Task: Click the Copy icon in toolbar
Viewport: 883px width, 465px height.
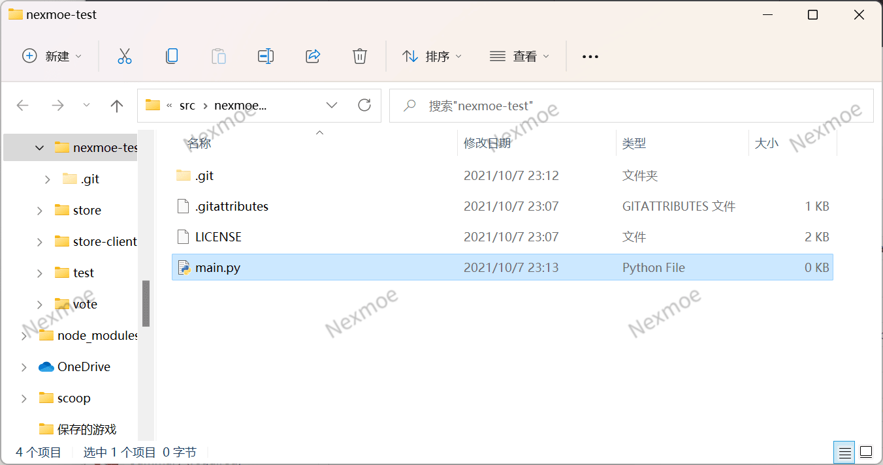Action: pos(172,57)
